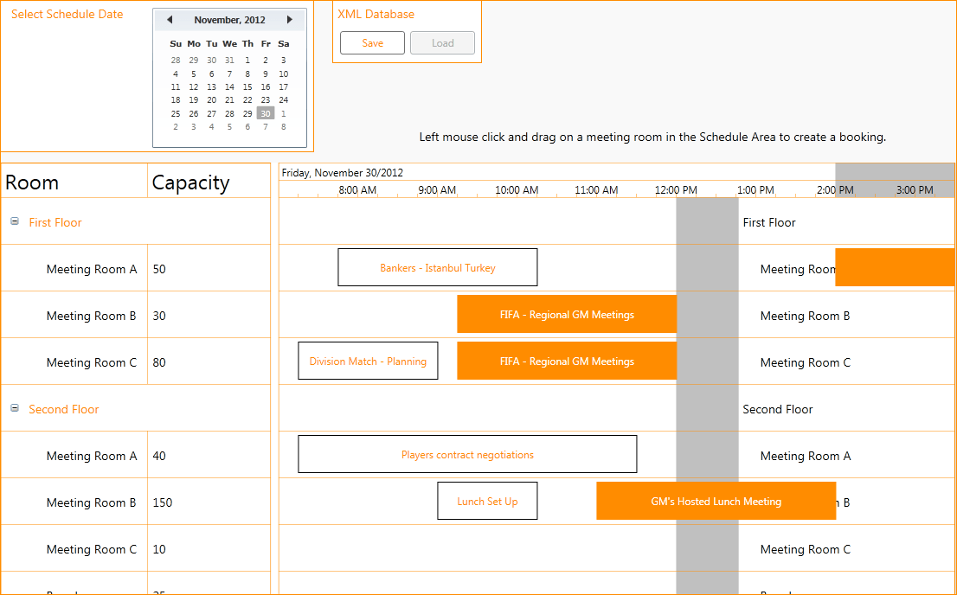Image resolution: width=957 pixels, height=595 pixels.
Task: Click the Save button in XML Database panel
Action: (372, 42)
